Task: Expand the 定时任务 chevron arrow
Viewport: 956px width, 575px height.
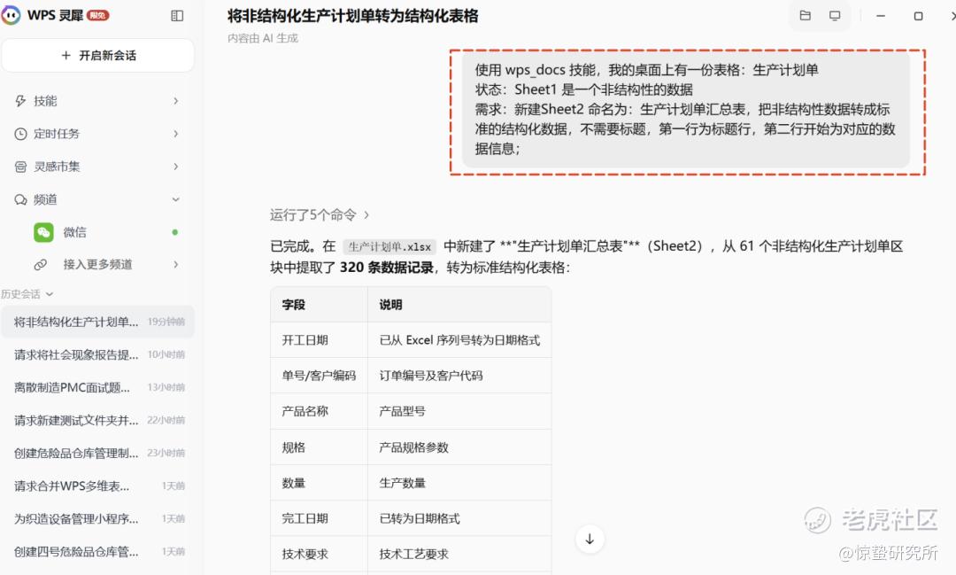Action: tap(175, 134)
